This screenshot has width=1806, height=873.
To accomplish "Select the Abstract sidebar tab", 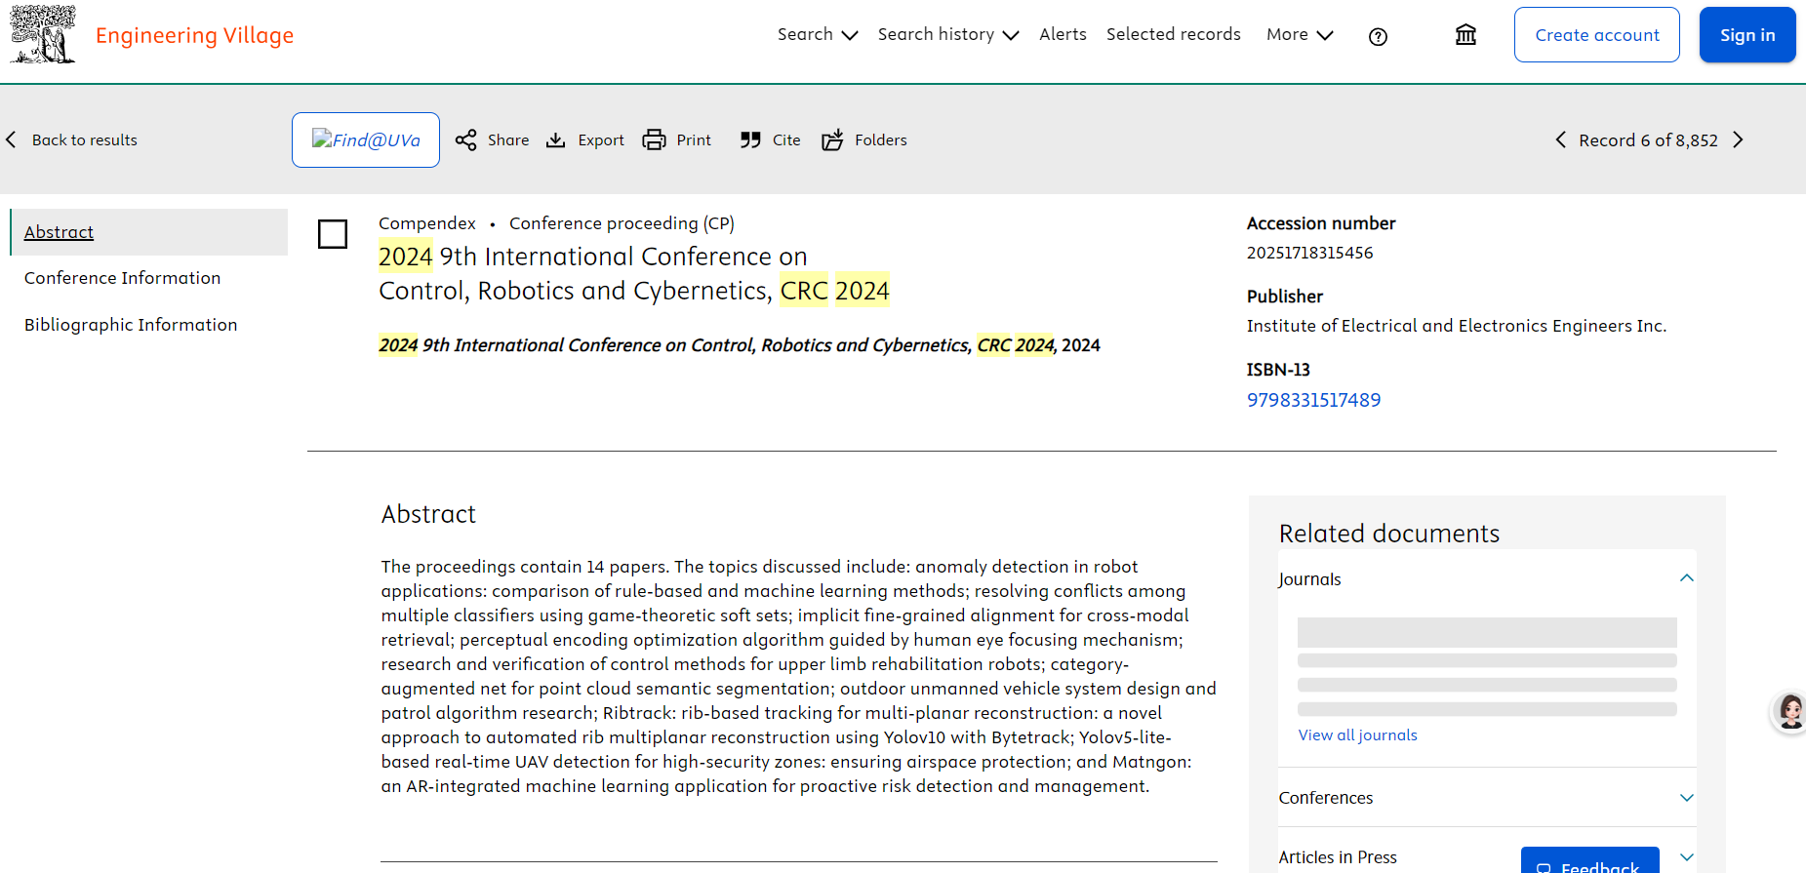I will pos(149,232).
